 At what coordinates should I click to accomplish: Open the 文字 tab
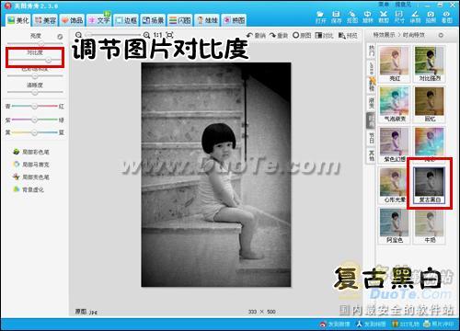point(99,20)
